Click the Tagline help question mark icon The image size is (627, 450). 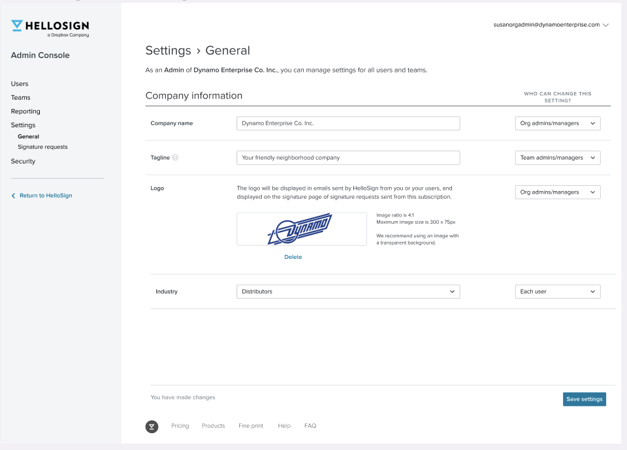pyautogui.click(x=175, y=158)
